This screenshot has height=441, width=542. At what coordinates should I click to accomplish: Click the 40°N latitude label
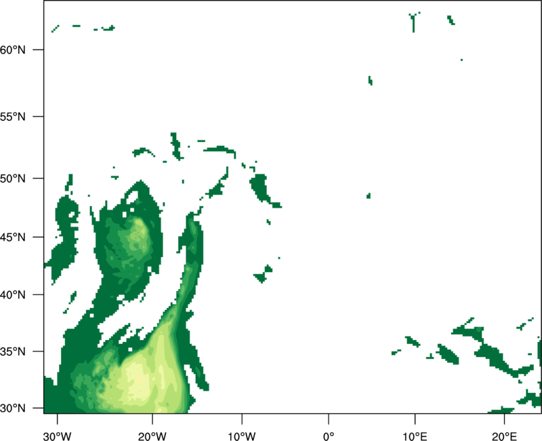12,295
